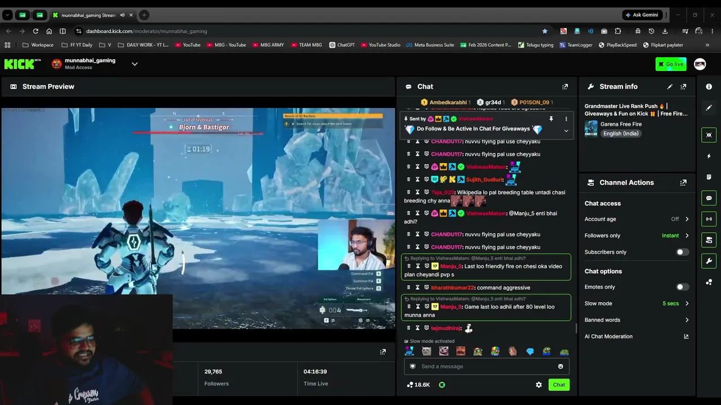Expand the pinned message chevron
This screenshot has width=721, height=405.
click(x=566, y=131)
